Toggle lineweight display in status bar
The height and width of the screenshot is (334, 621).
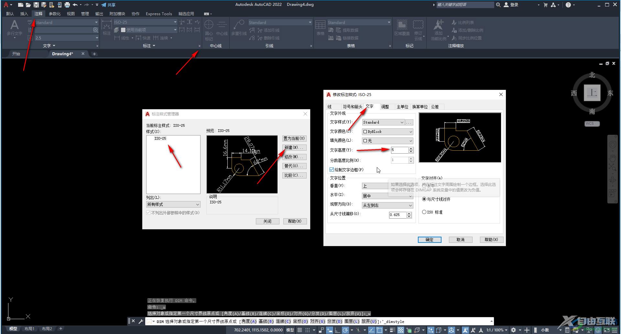(x=392, y=330)
